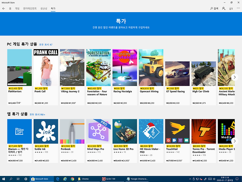Click Torrex Pro ₩9,900 절약 label
This screenshot has width=242, height=182.
[x=199, y=146]
